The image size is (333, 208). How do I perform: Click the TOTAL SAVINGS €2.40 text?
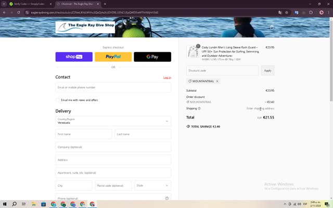pyautogui.click(x=206, y=126)
